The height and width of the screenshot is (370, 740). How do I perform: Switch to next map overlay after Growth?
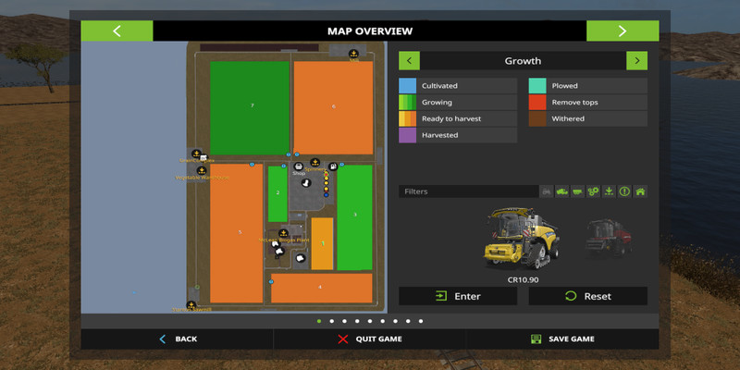(x=635, y=61)
